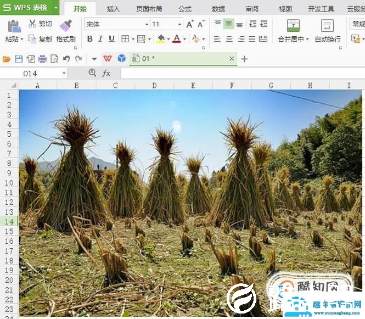Apply the red font color A
365x319 pixels.
tap(177, 39)
